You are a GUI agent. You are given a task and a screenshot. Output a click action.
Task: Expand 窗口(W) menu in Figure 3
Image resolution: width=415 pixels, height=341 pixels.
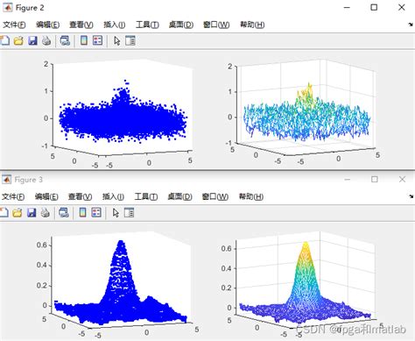(215, 196)
